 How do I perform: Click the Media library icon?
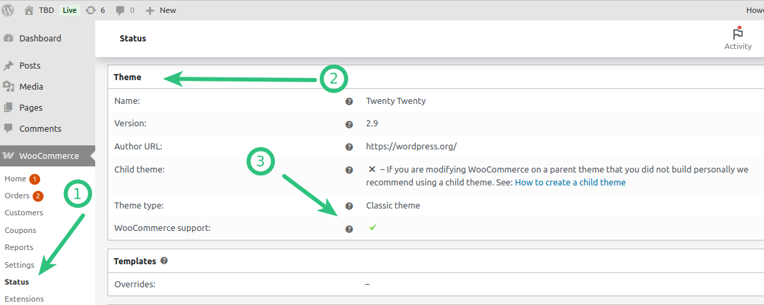click(x=8, y=86)
